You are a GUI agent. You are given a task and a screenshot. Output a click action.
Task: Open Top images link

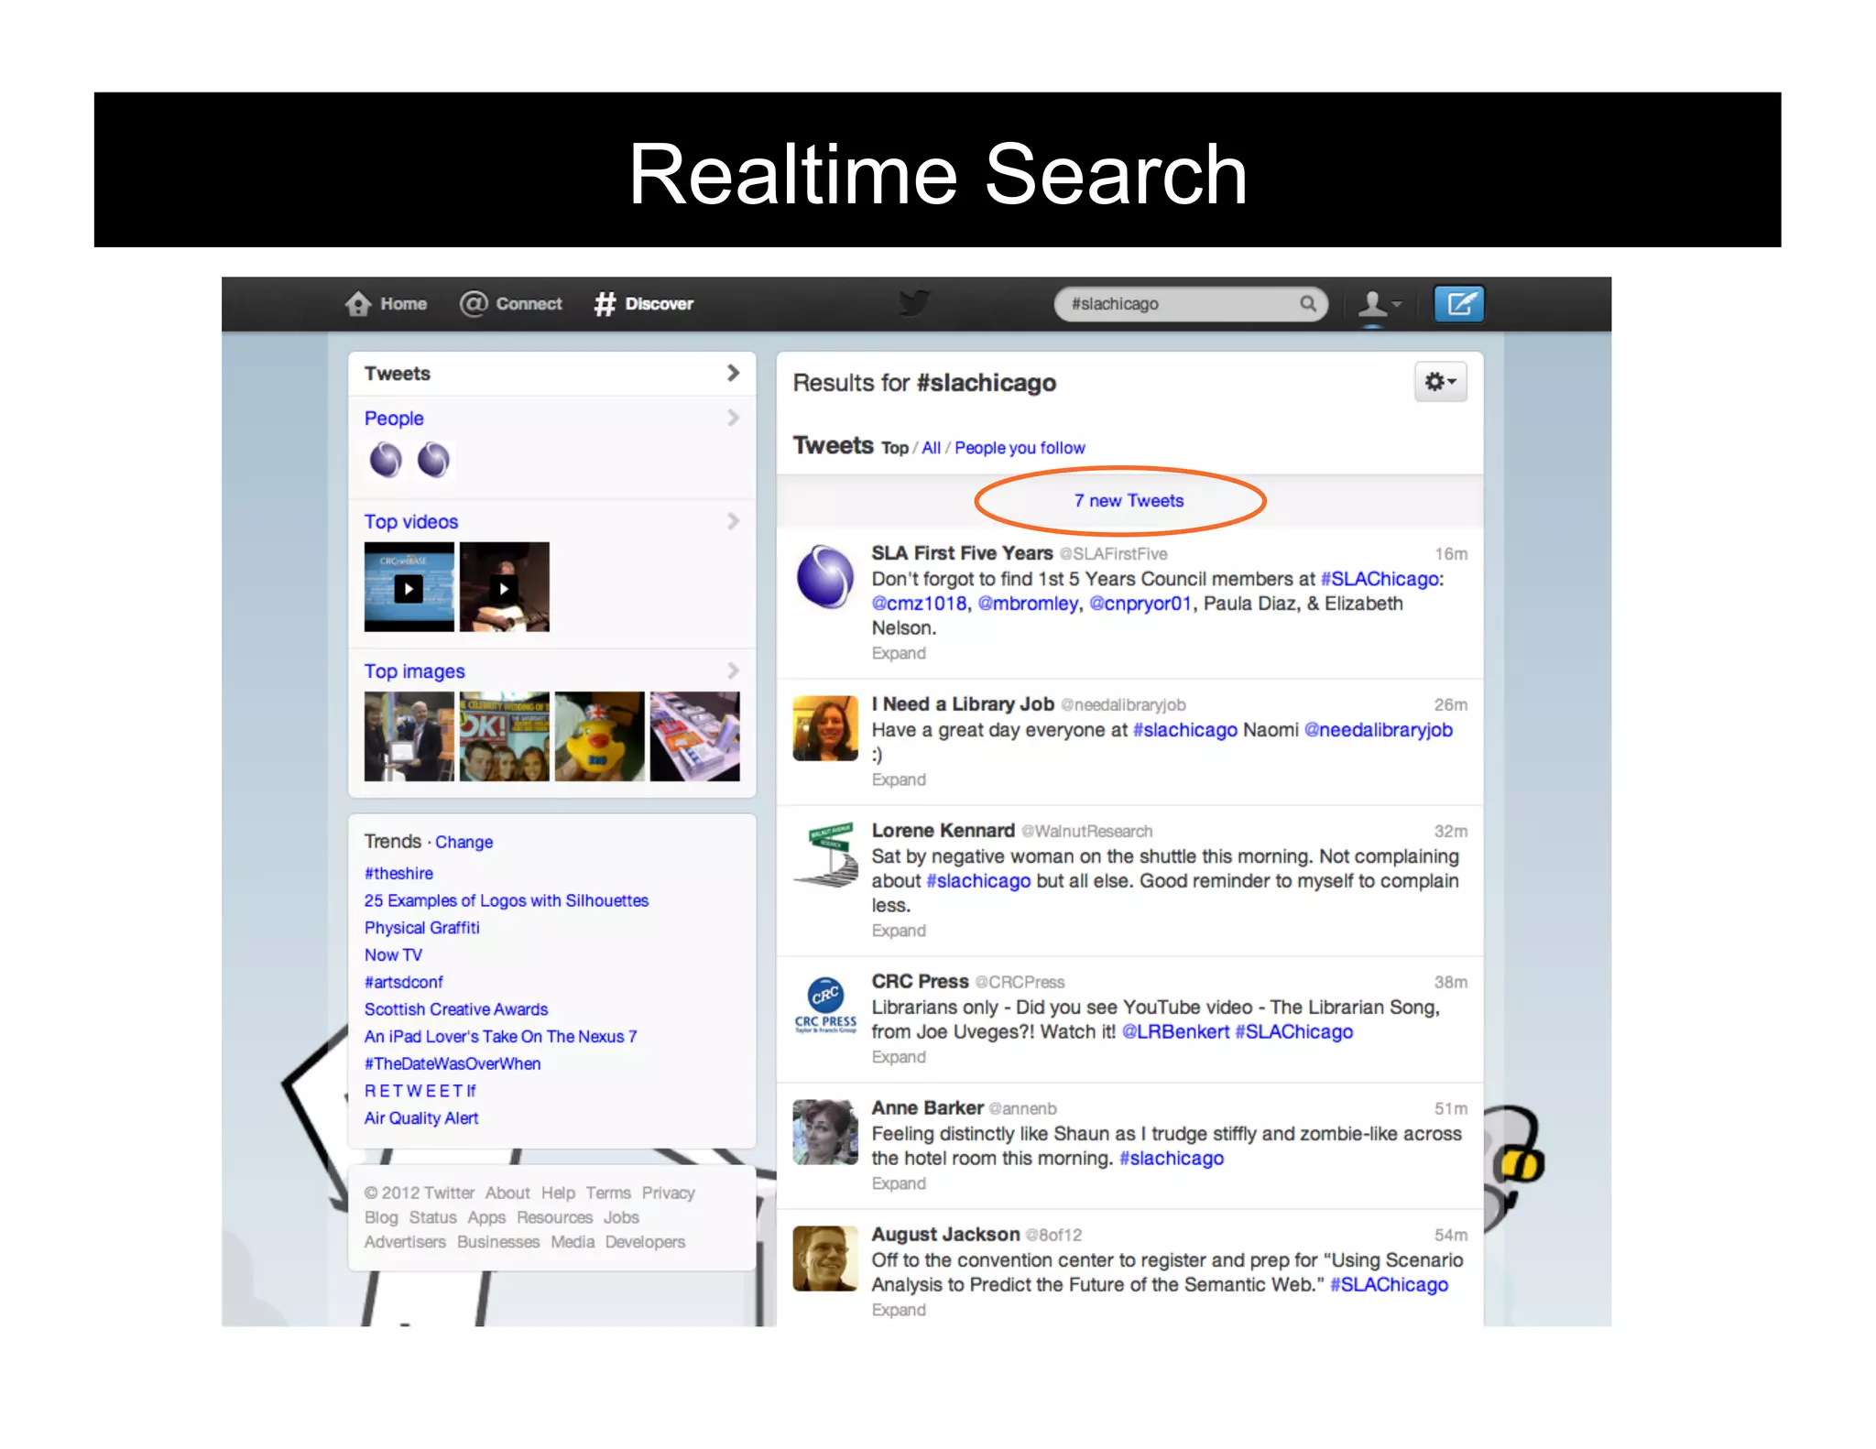[x=414, y=671]
